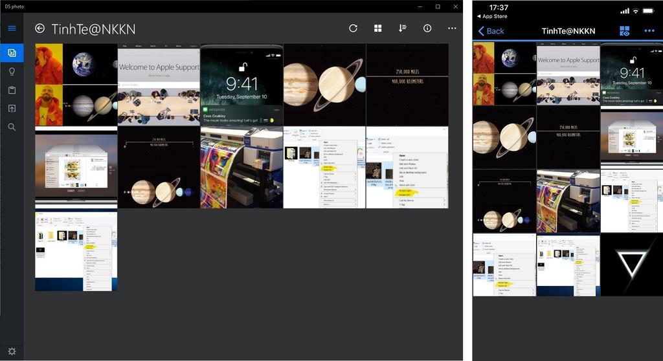Open search in DS photo sidebar

pos(12,127)
